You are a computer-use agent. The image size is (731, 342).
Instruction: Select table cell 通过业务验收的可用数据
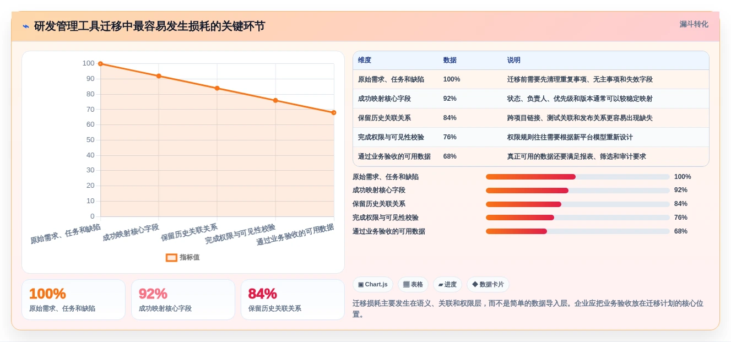click(x=394, y=156)
